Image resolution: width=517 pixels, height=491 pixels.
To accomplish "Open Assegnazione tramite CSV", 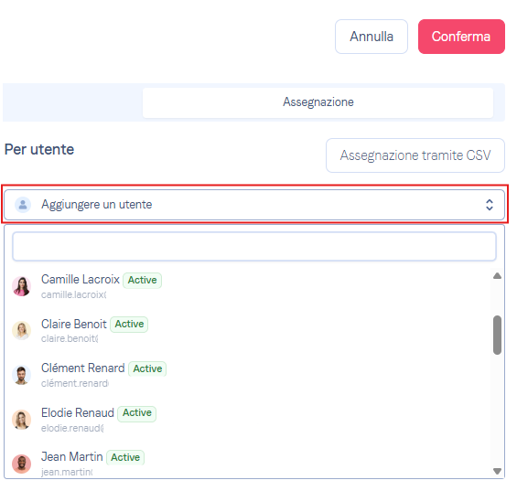I will click(415, 155).
